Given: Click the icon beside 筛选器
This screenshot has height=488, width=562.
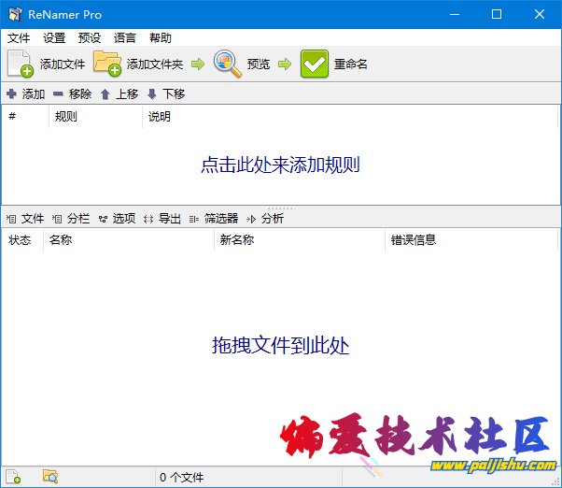Looking at the screenshot, I should [x=194, y=219].
